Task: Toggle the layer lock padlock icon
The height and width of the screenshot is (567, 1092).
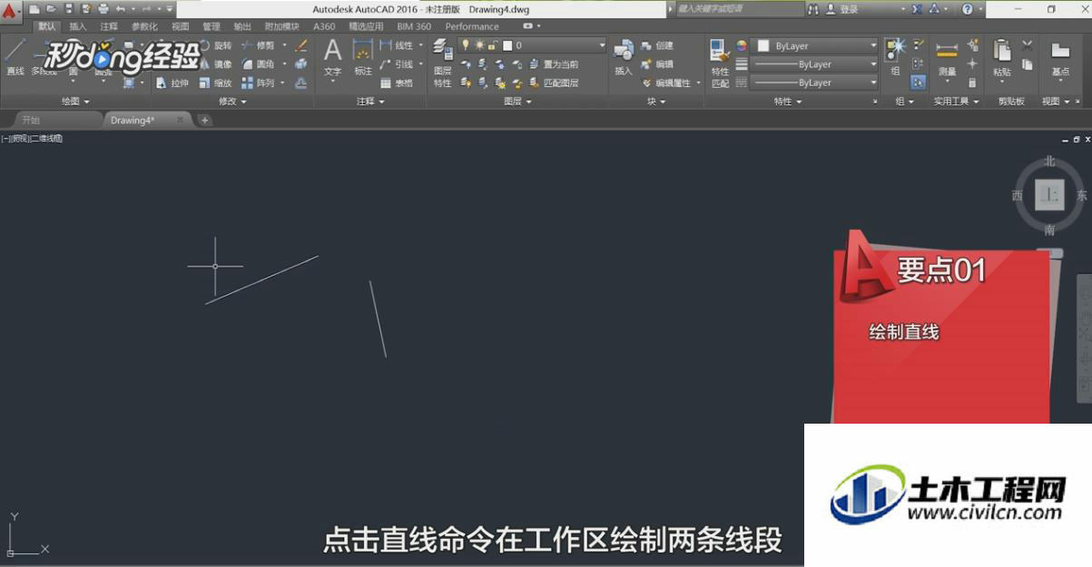Action: [492, 44]
